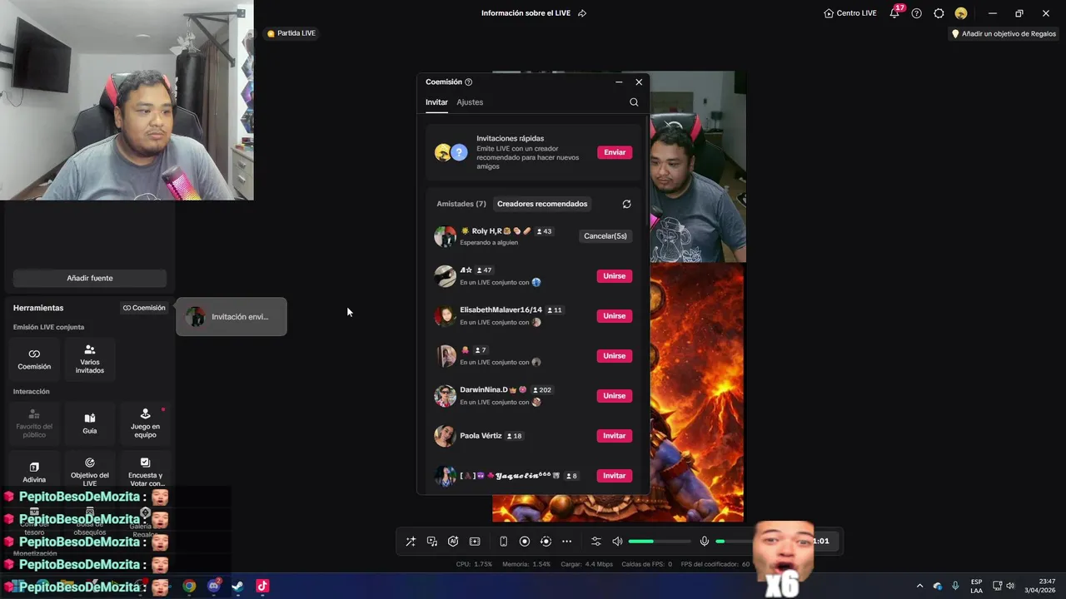1066x599 pixels.
Task: Invite Paola Vértiz to co-host
Action: tap(615, 436)
